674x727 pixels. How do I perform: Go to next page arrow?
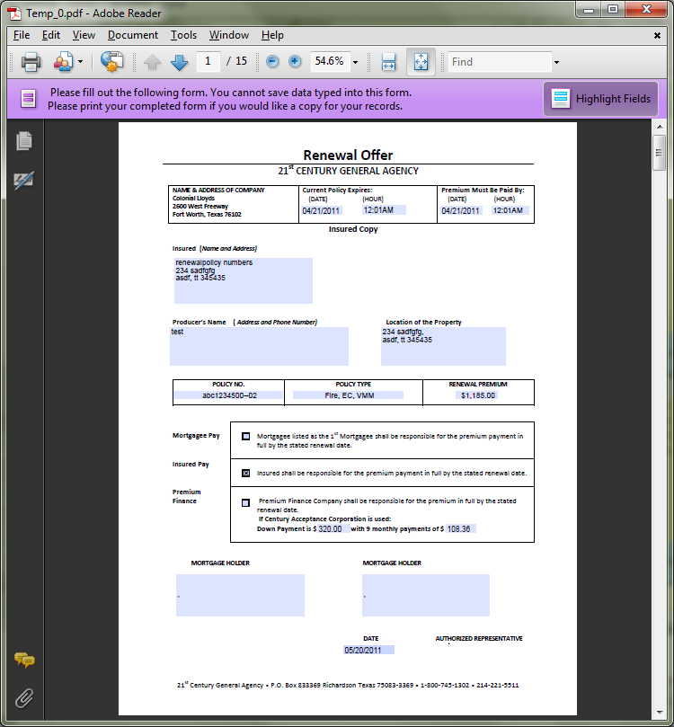point(180,62)
